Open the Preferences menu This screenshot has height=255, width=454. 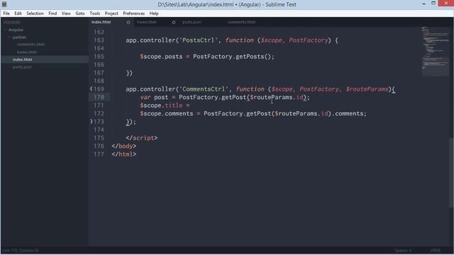point(134,13)
